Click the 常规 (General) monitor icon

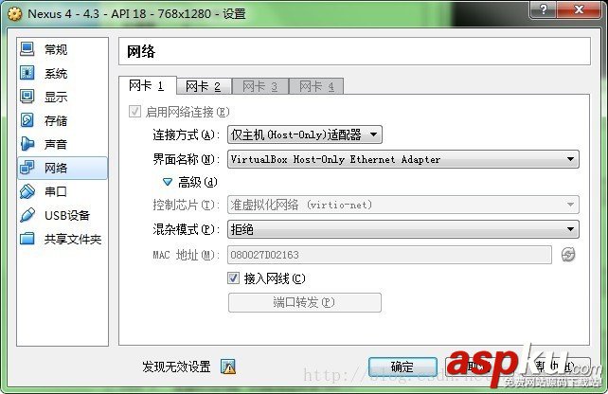27,49
